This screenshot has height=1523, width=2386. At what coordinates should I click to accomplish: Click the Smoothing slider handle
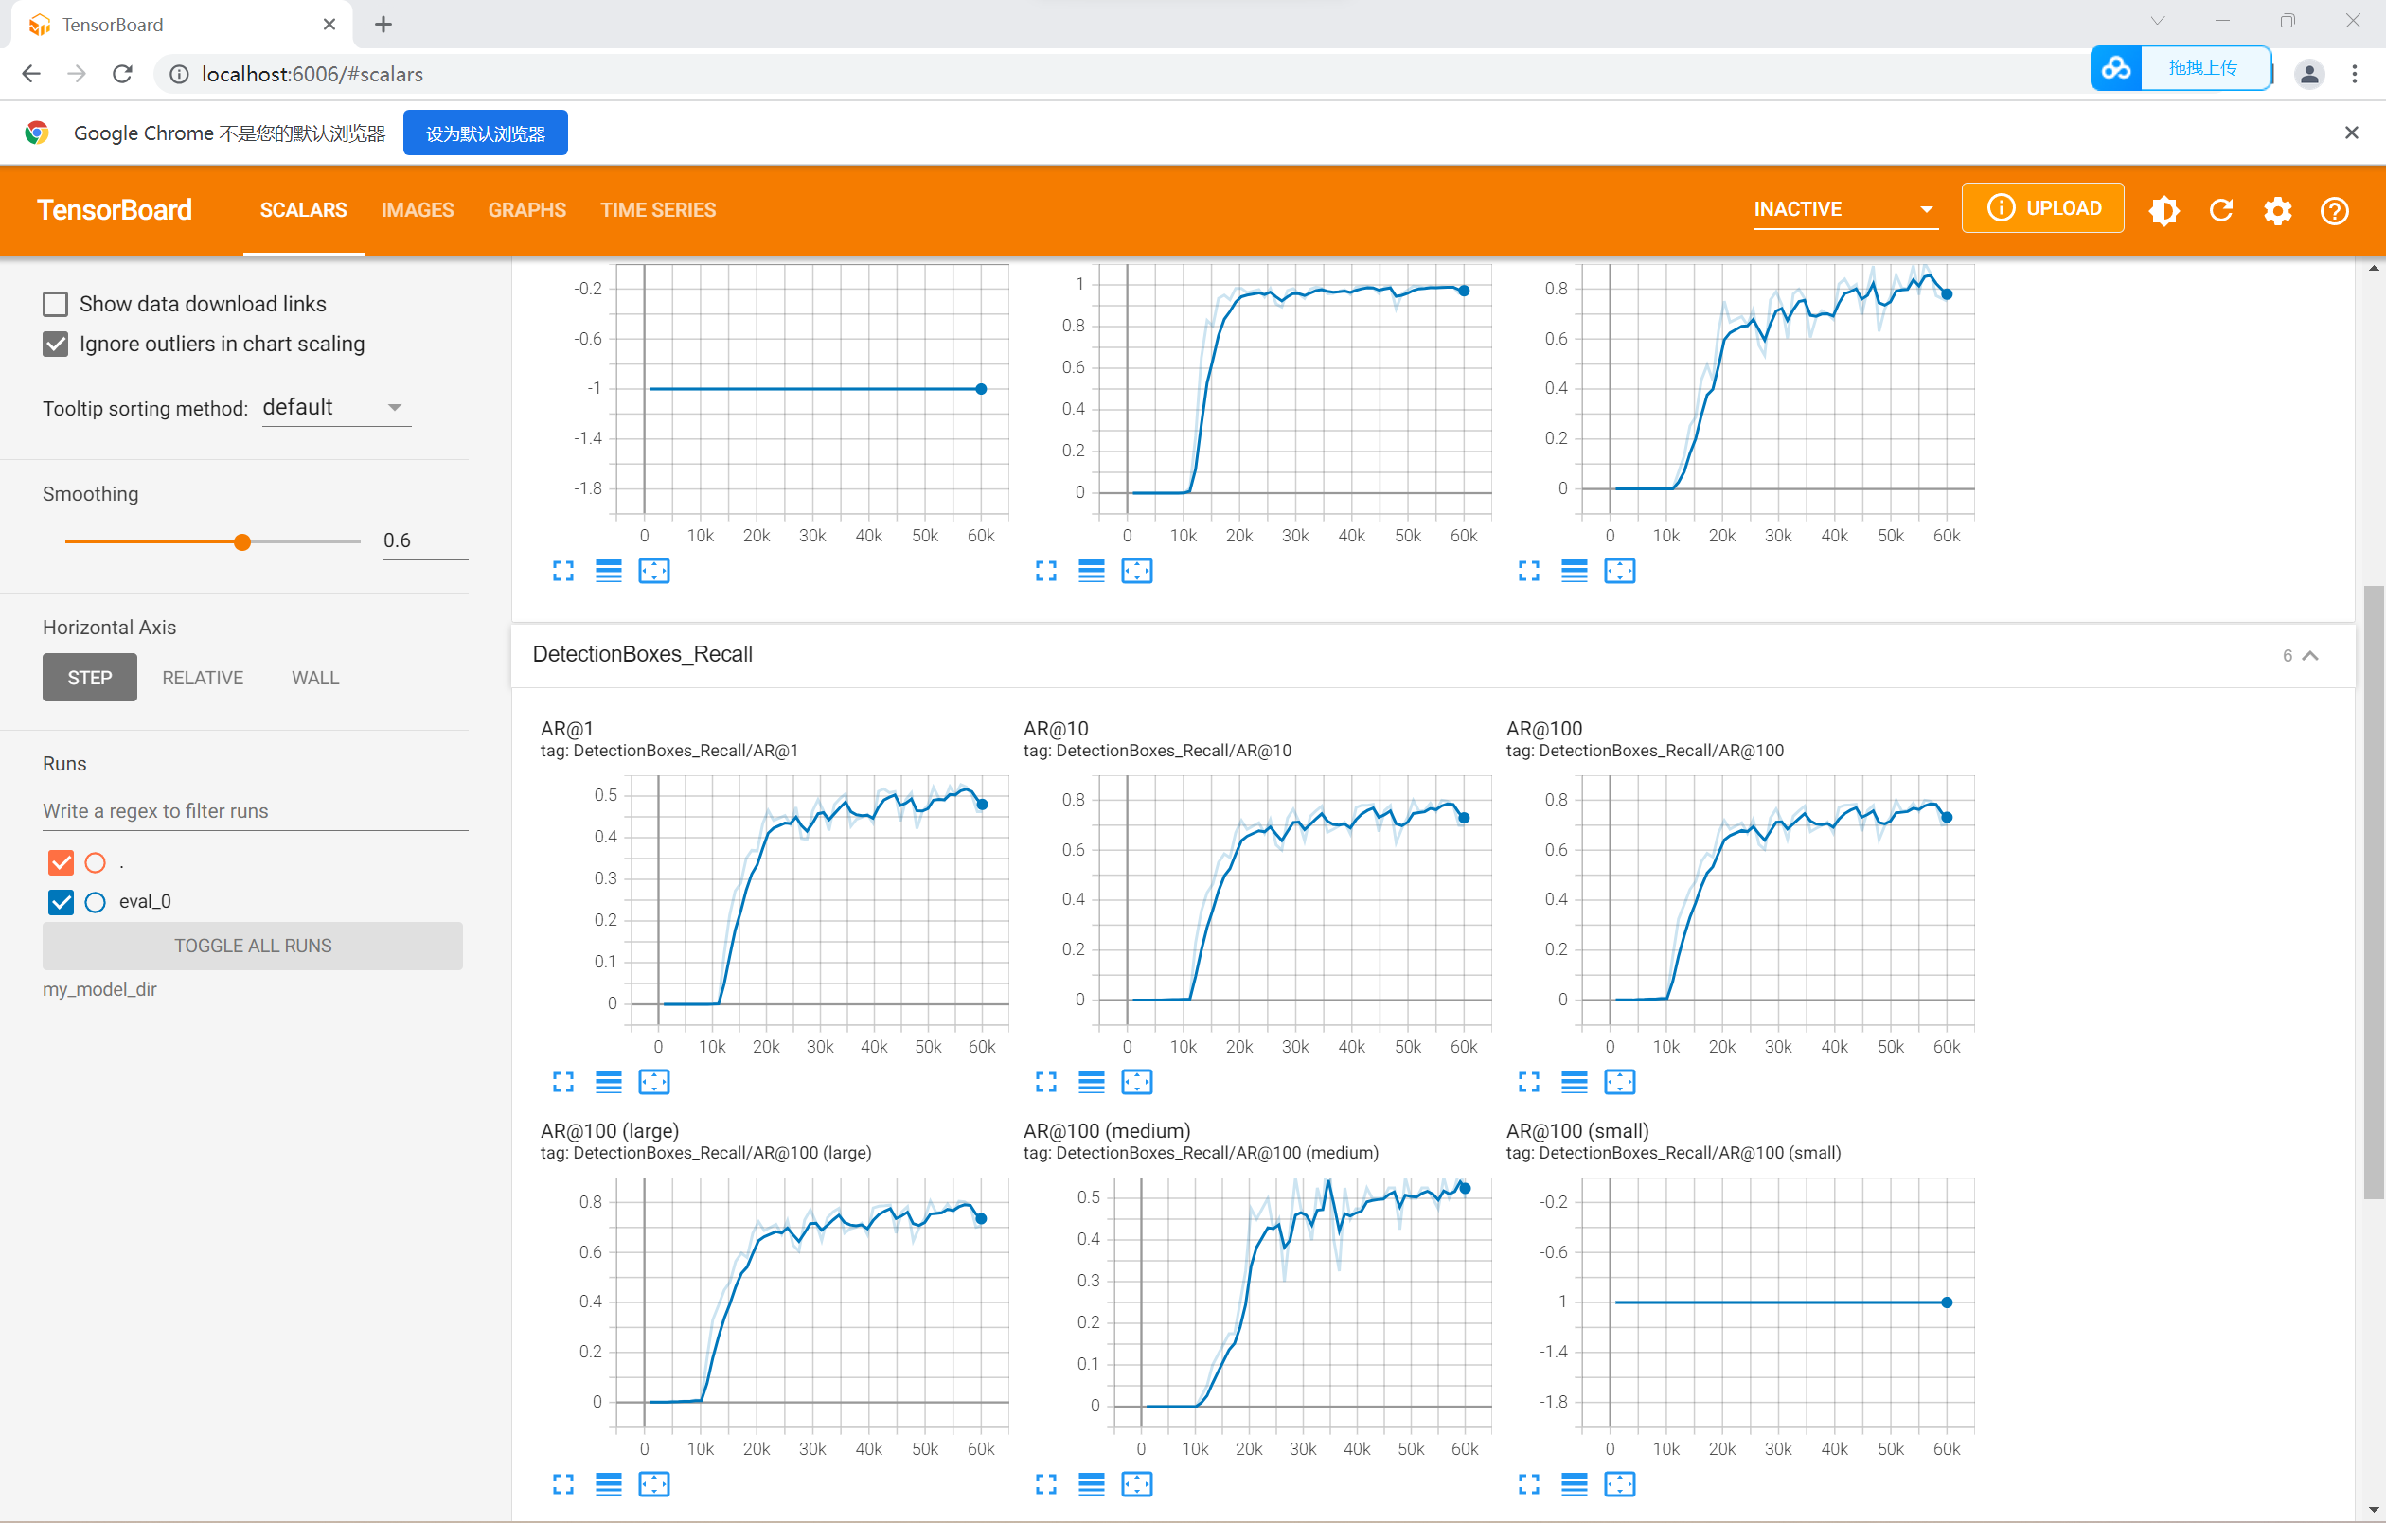click(x=241, y=542)
